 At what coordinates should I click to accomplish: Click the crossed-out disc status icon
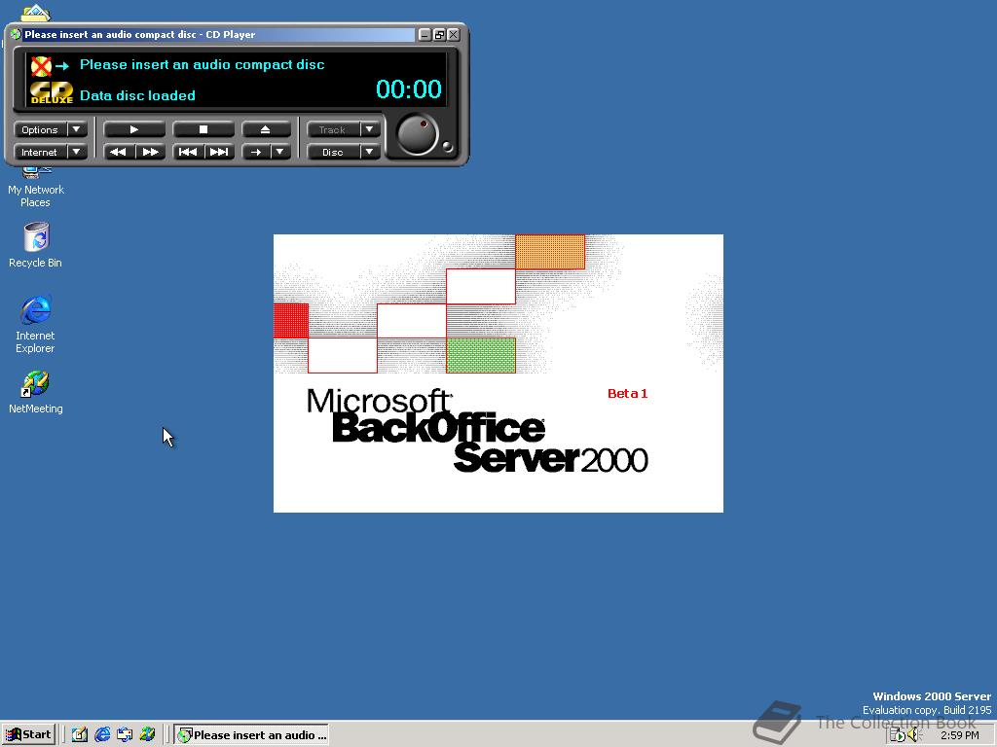[41, 65]
